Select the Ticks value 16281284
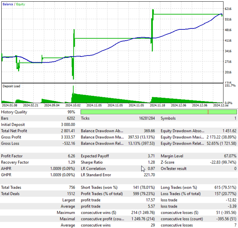The width and height of the screenshot is (238, 228). pyautogui.click(x=147, y=118)
